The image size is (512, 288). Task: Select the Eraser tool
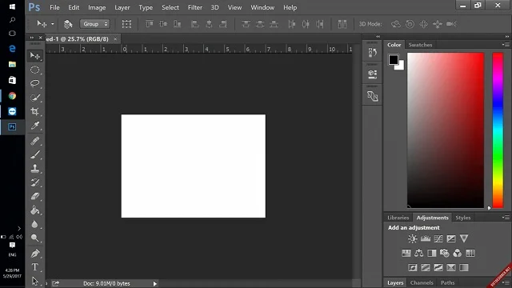click(35, 196)
